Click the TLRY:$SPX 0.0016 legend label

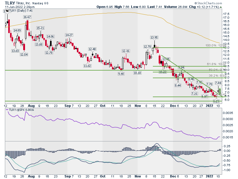click(22, 110)
